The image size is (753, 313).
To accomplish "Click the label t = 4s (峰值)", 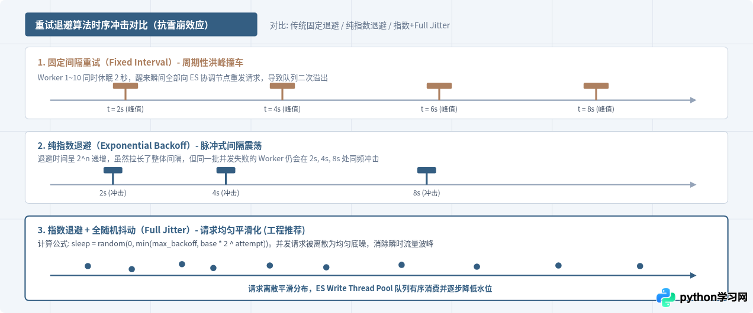I will tap(282, 109).
